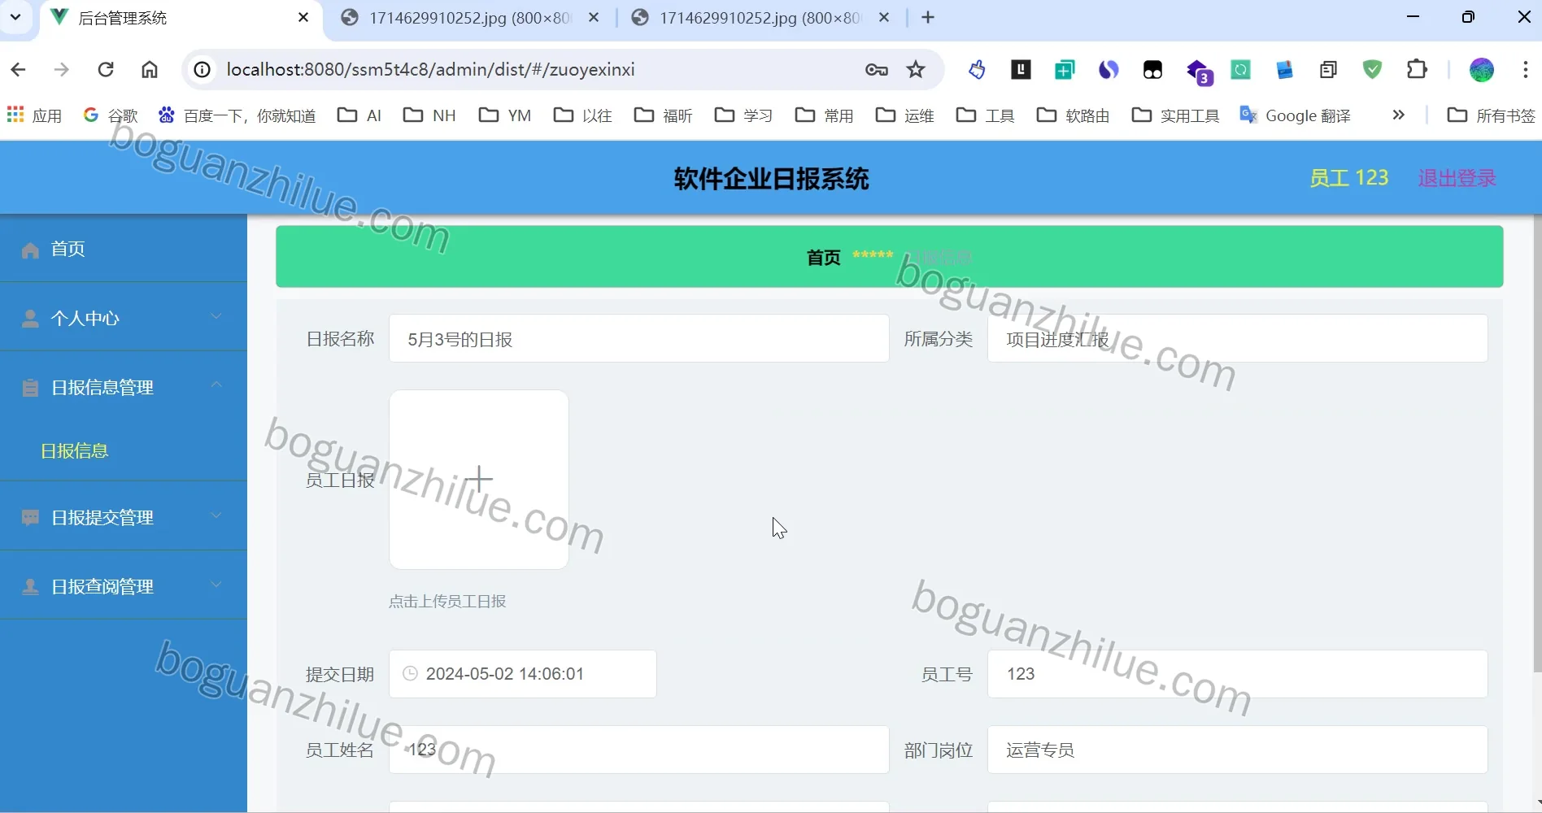View site information icon in address bar
1542x813 pixels.
pyautogui.click(x=203, y=70)
